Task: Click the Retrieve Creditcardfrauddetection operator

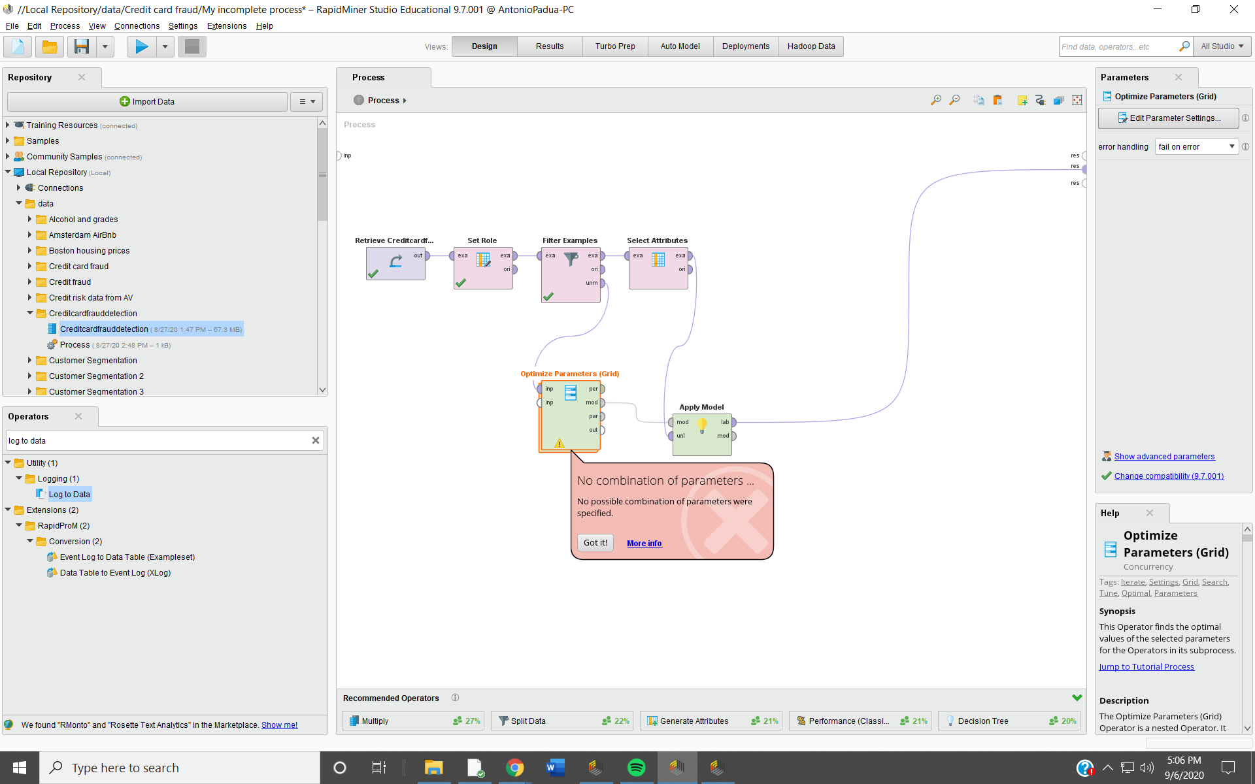Action: 395,263
